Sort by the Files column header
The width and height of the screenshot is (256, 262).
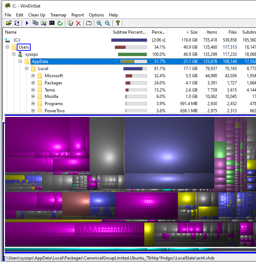229,32
